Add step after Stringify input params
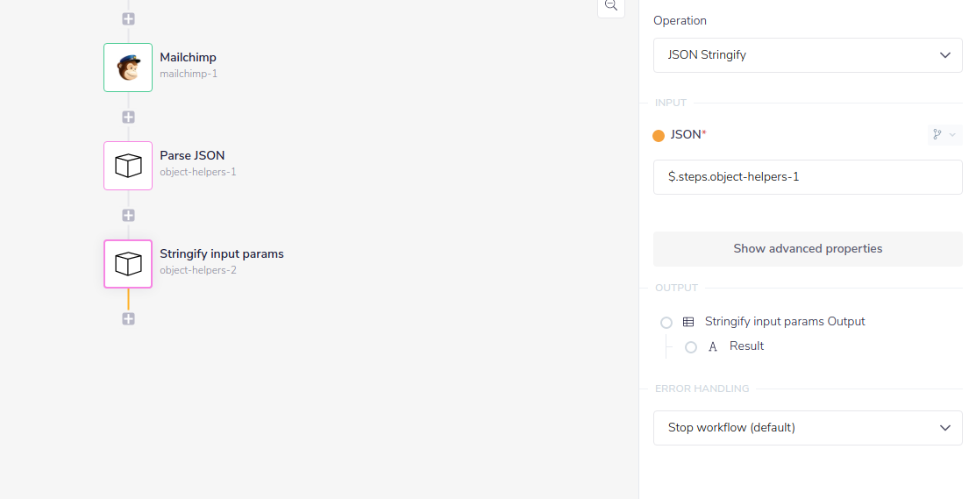 click(128, 318)
